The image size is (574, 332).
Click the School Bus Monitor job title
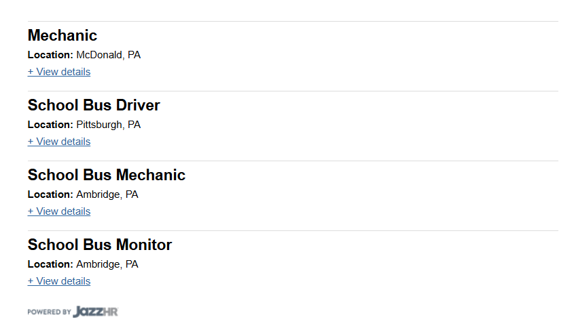100,245
